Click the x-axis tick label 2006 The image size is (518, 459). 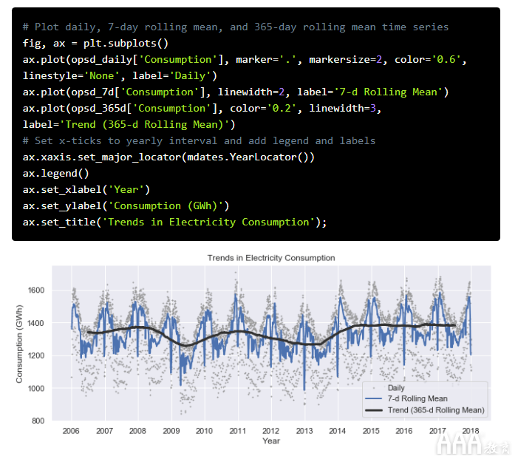[x=71, y=431]
